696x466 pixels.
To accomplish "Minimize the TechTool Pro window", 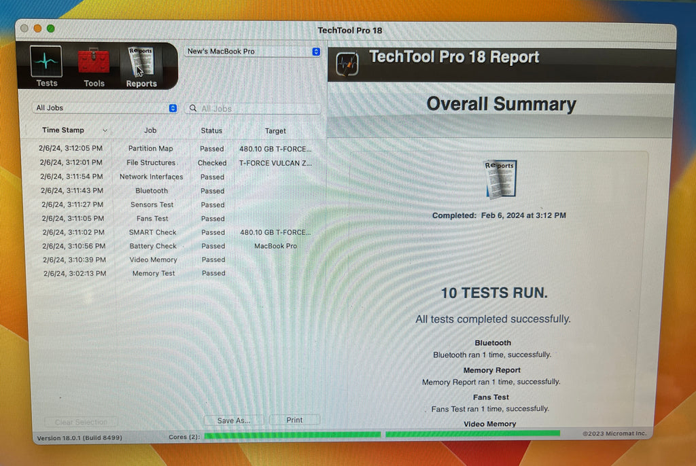I will [x=38, y=29].
